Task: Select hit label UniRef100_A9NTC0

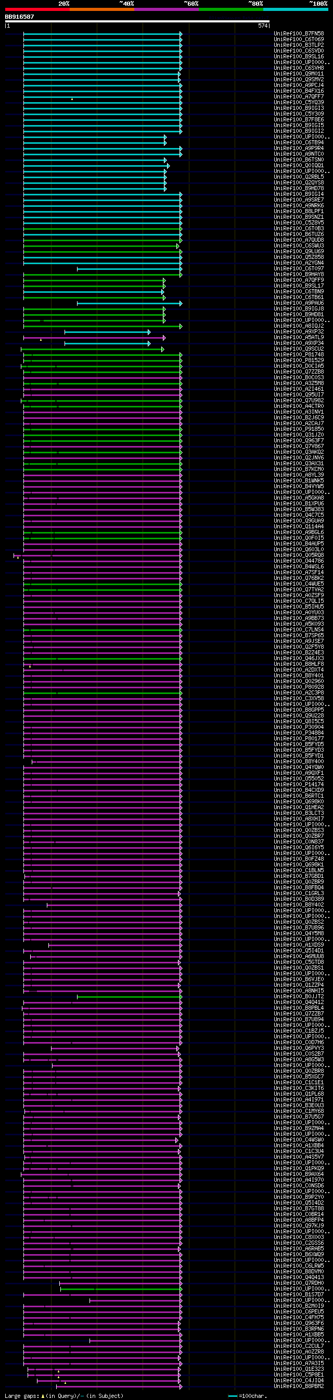Action: [299, 154]
